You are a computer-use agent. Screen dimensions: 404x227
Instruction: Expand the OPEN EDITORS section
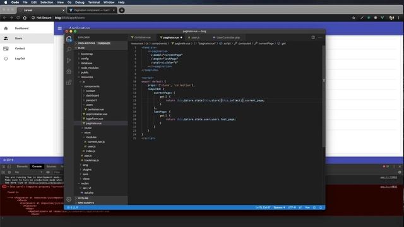point(101,44)
